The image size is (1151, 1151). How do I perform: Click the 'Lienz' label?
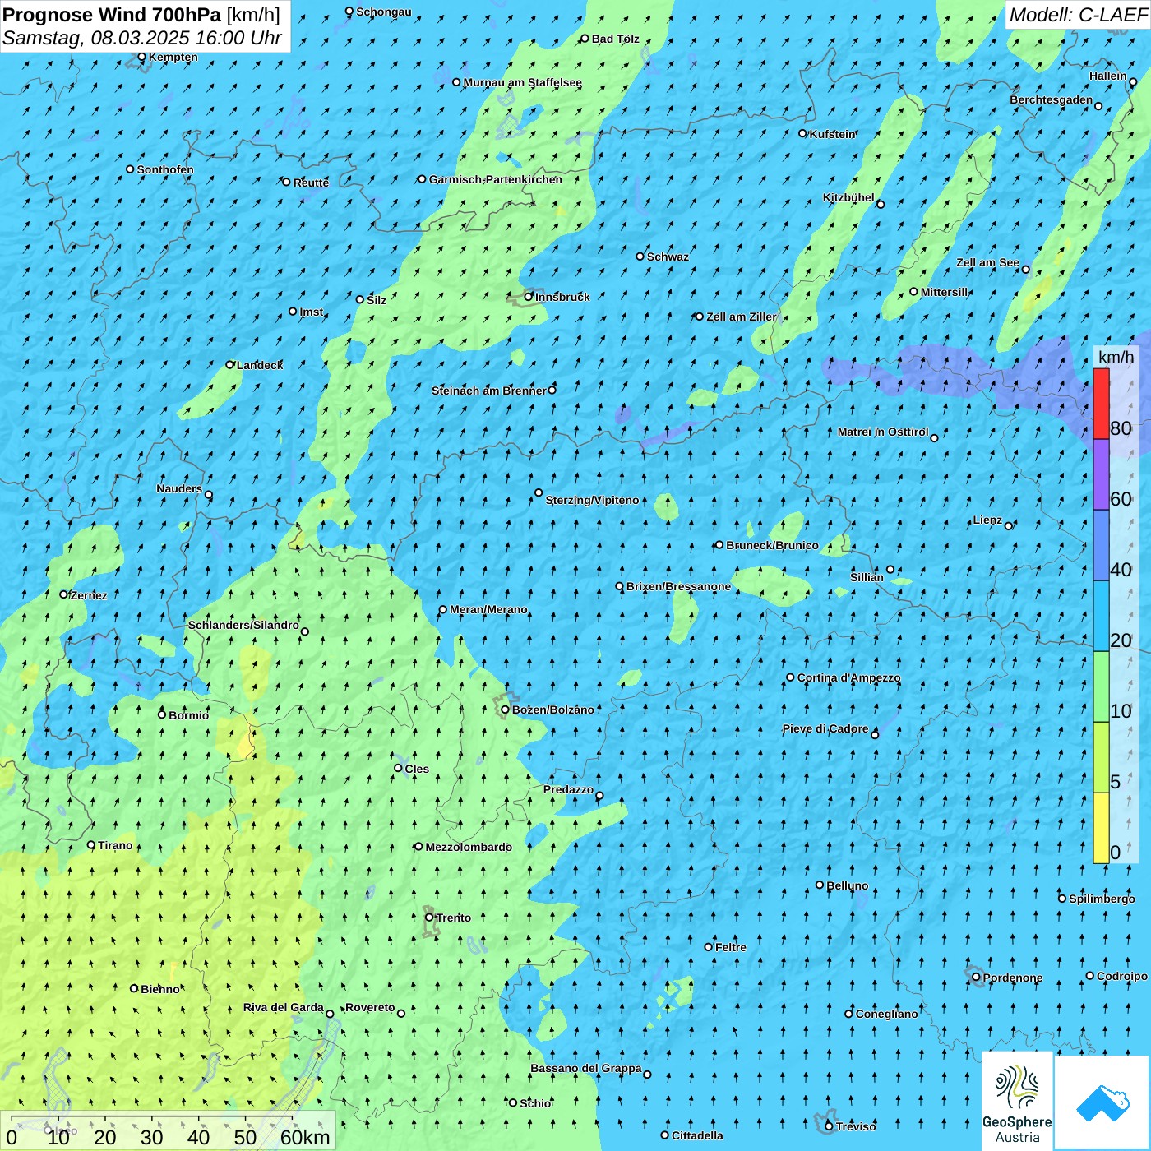[987, 520]
